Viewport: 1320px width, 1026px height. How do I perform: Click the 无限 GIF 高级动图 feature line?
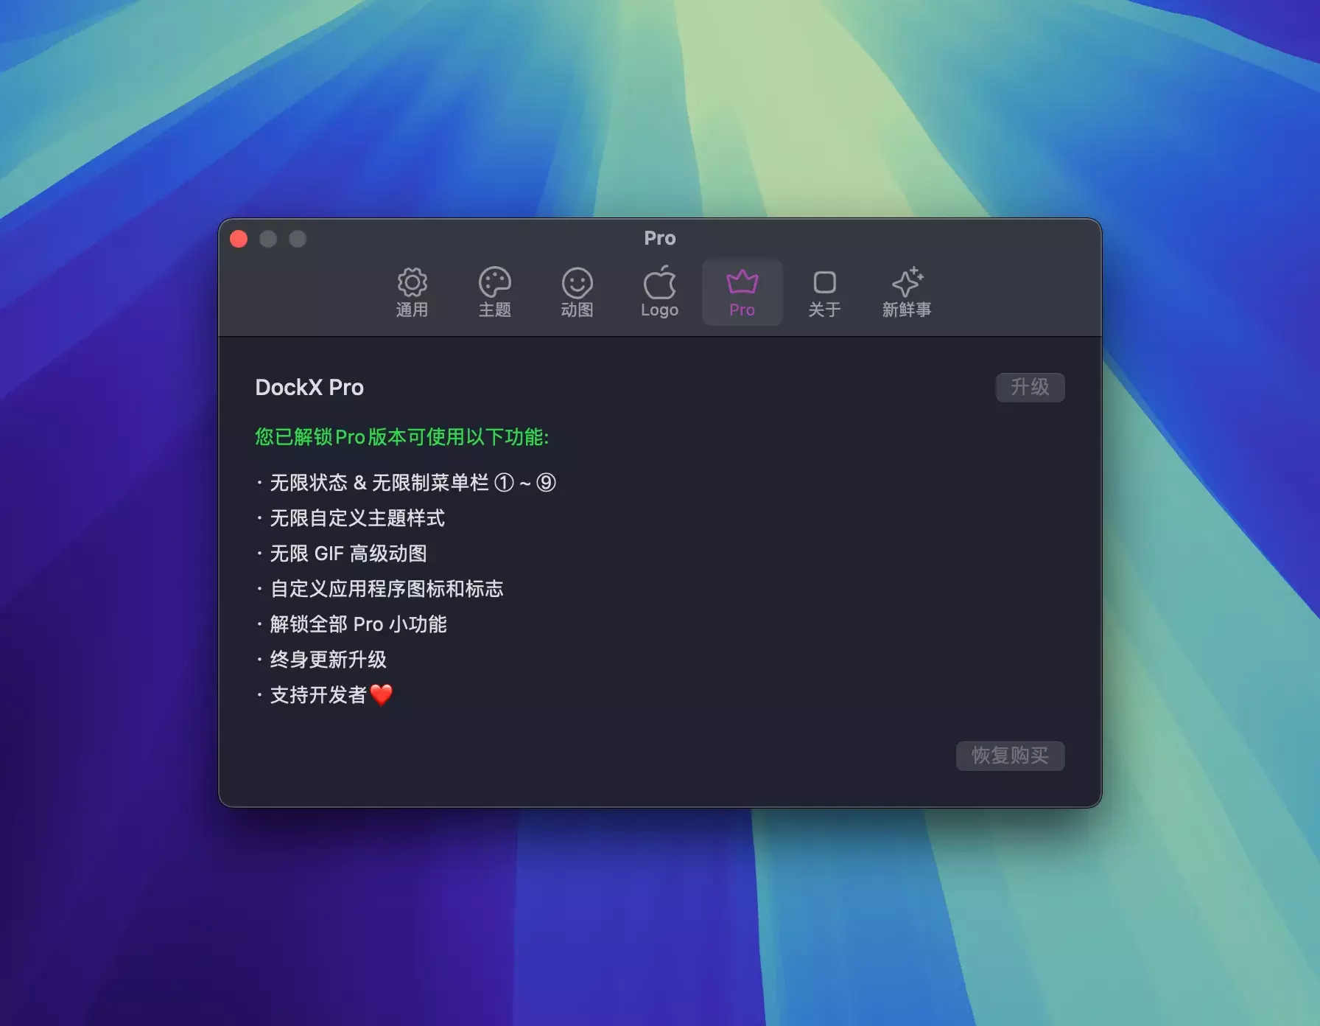click(x=342, y=554)
